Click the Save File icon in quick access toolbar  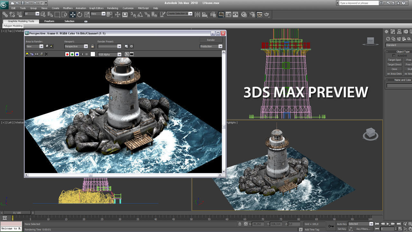[x=22, y=3]
